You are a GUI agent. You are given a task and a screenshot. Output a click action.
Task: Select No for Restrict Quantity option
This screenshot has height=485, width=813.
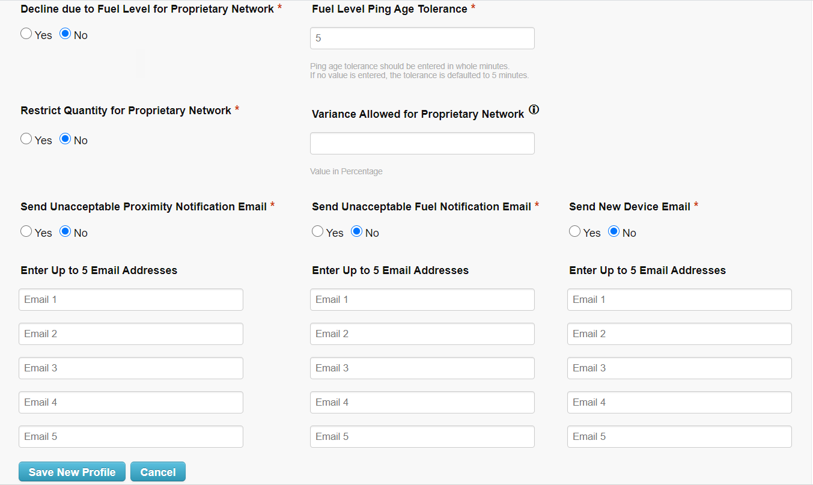(x=65, y=138)
